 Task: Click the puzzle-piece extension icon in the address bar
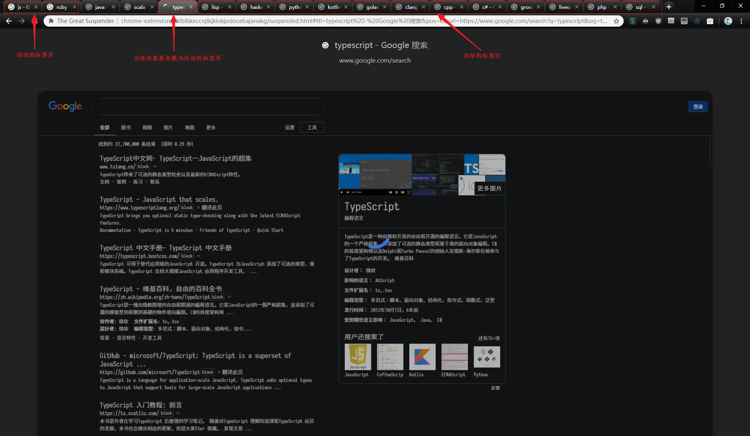(51, 21)
